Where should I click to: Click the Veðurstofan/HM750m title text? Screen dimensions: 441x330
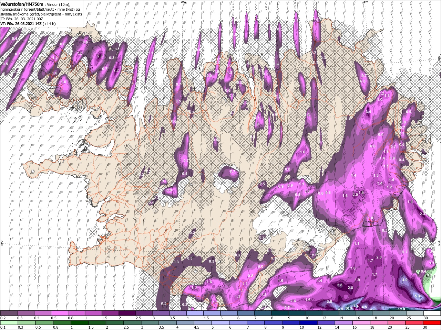22,4
